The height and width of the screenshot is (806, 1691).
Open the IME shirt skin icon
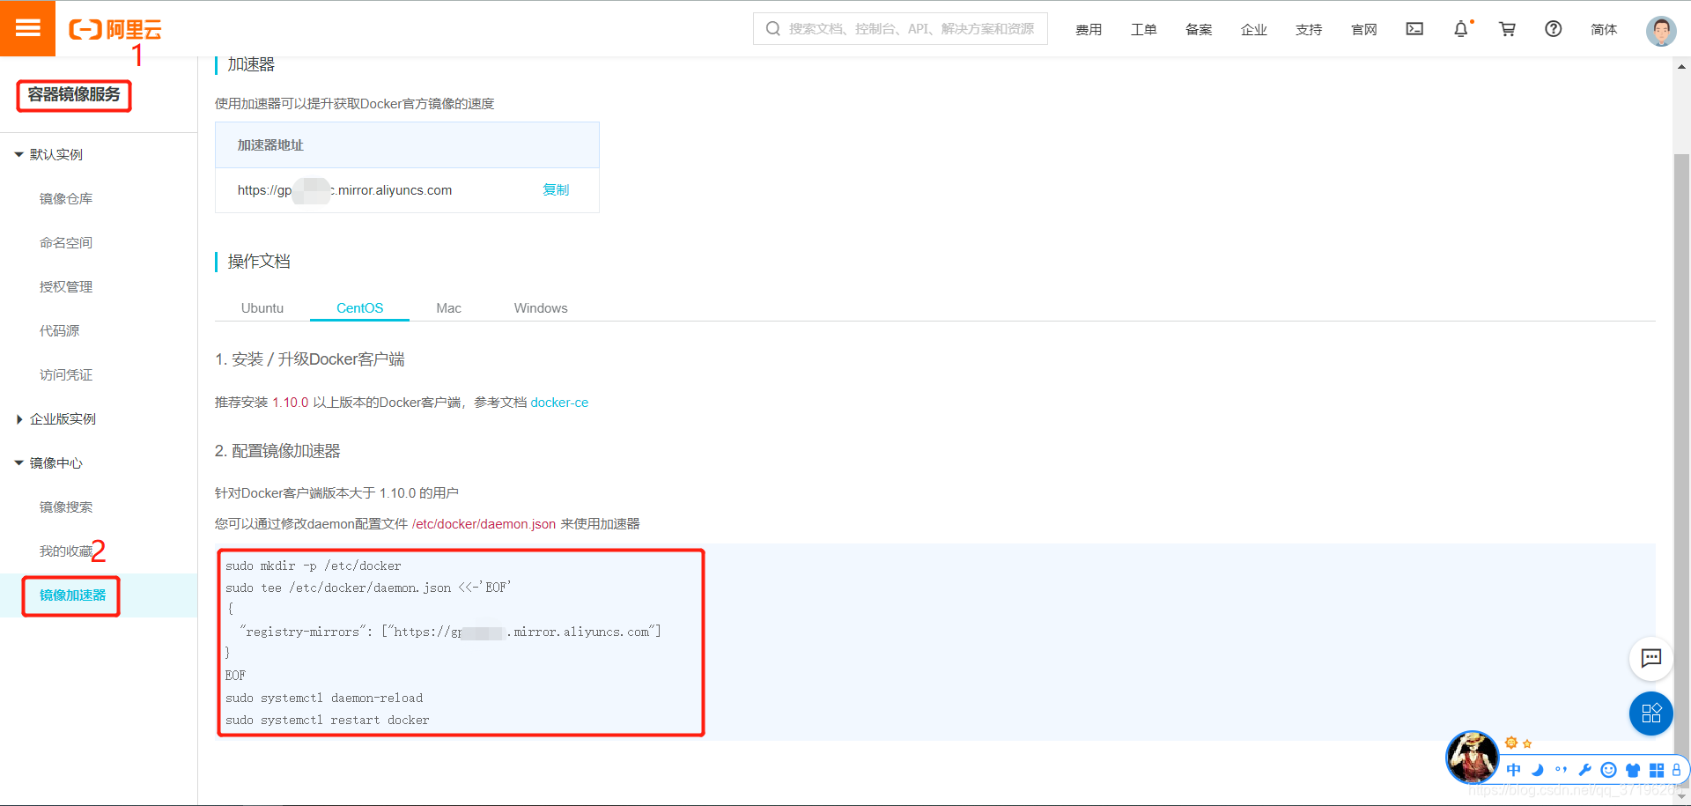(1633, 770)
